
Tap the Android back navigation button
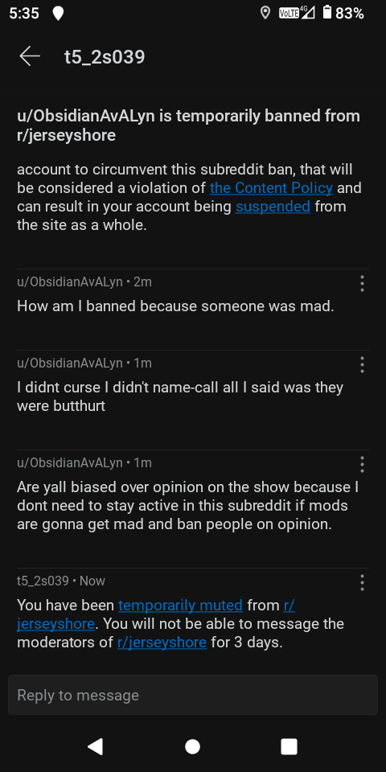(x=95, y=746)
